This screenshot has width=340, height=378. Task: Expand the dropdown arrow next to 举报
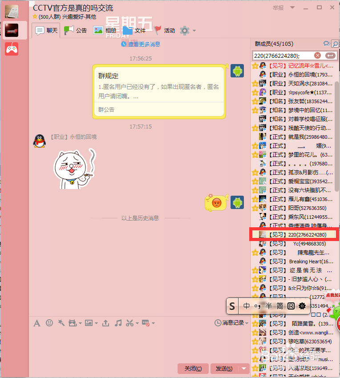tap(292, 8)
